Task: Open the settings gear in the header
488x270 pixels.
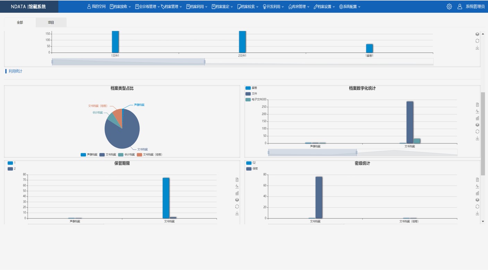Action: click(449, 7)
